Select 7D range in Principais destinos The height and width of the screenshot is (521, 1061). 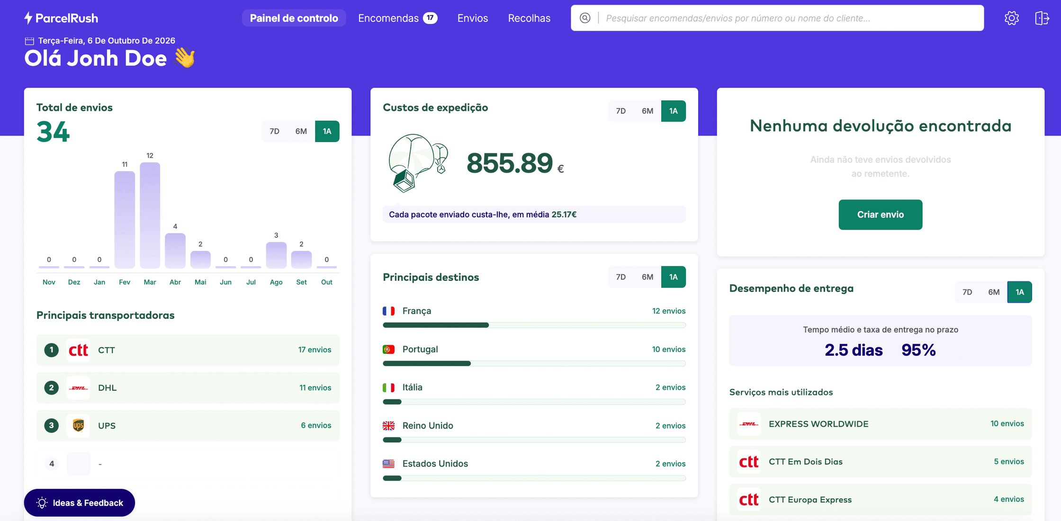pos(621,277)
